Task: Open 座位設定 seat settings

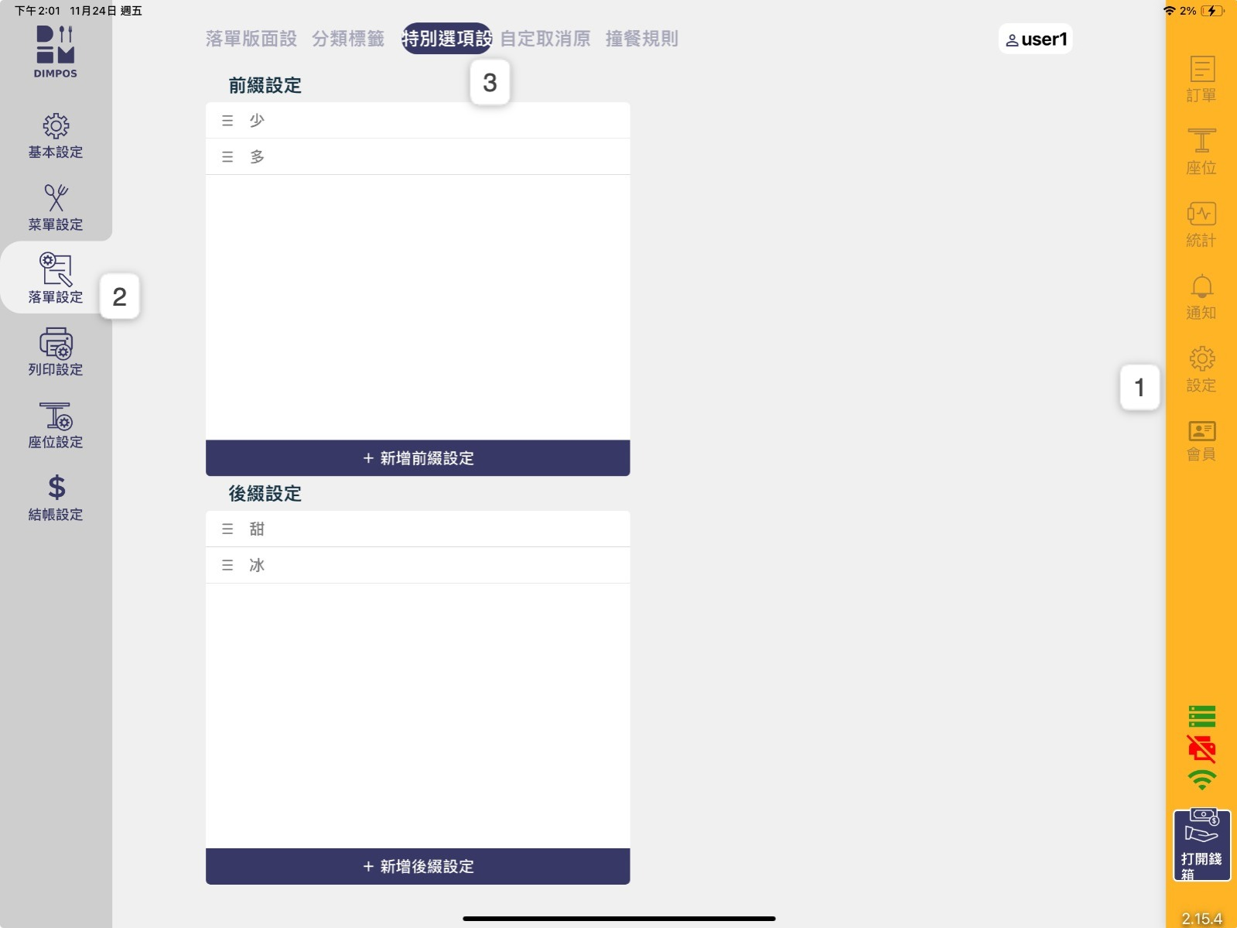Action: [x=56, y=425]
